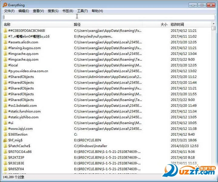Click path E:\Recycled\nul\system..
The image size is (218, 182).
pyautogui.click(x=93, y=36)
